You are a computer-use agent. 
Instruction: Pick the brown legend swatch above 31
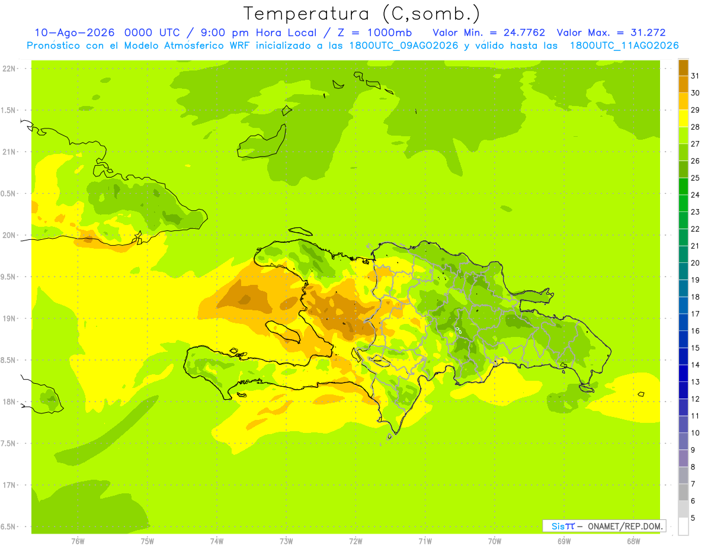683,67
